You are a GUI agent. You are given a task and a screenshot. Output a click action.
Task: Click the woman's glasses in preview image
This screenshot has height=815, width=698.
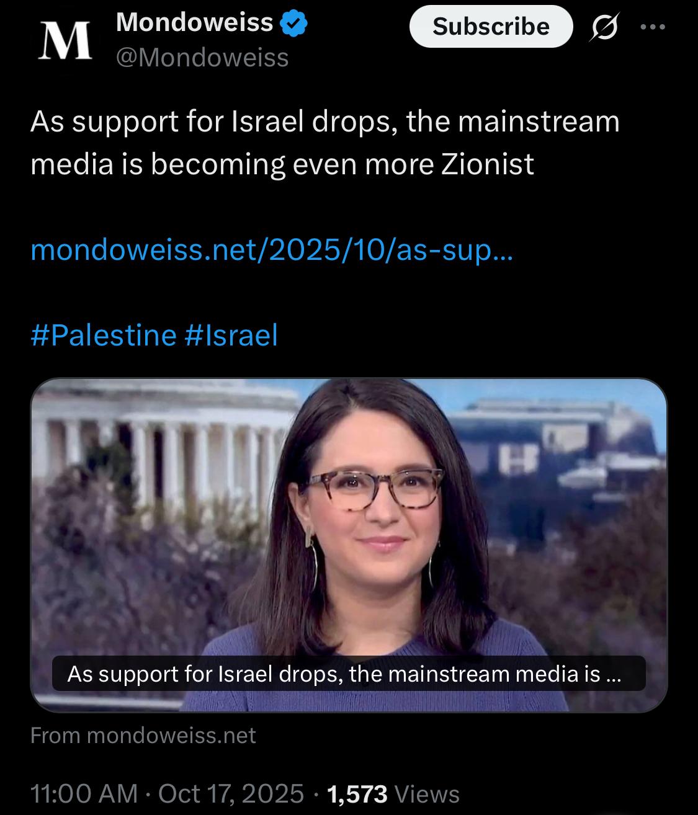point(372,488)
